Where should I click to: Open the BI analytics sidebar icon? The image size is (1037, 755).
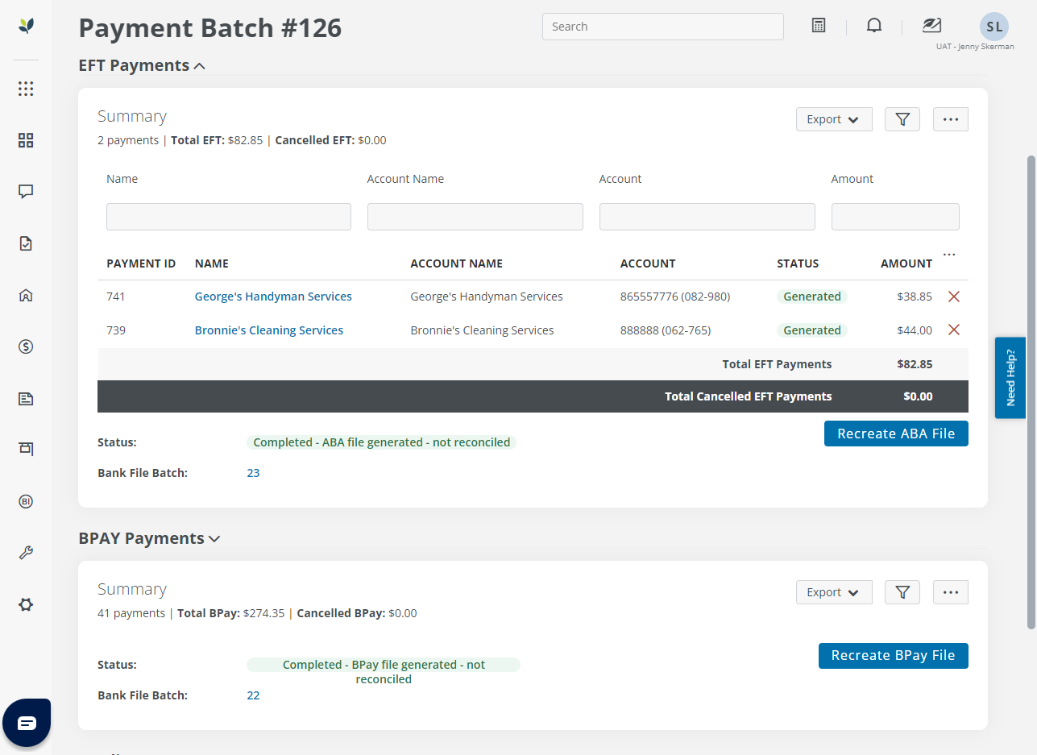(26, 501)
